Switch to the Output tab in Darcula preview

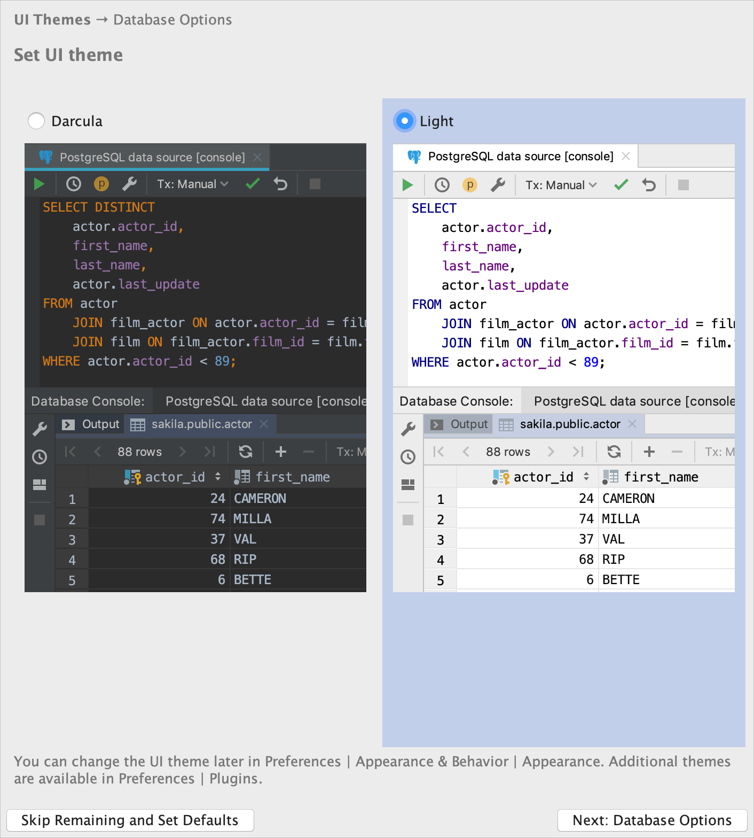[91, 424]
